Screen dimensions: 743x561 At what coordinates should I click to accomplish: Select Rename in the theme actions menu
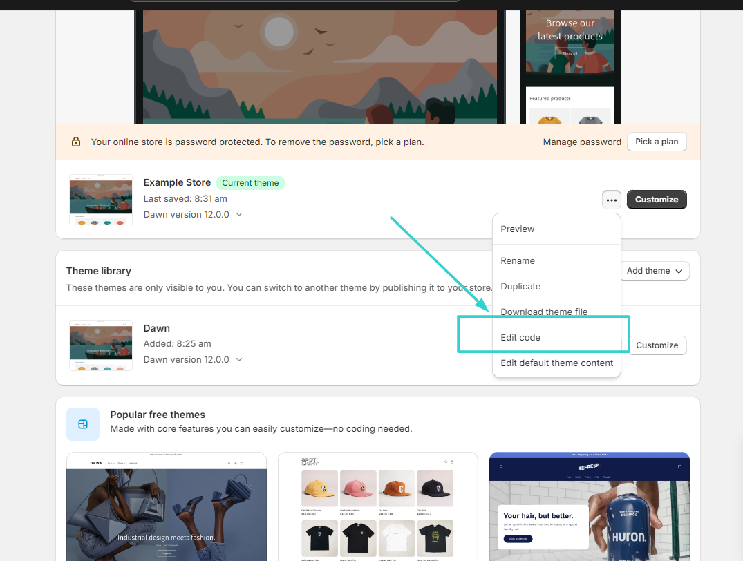518,260
